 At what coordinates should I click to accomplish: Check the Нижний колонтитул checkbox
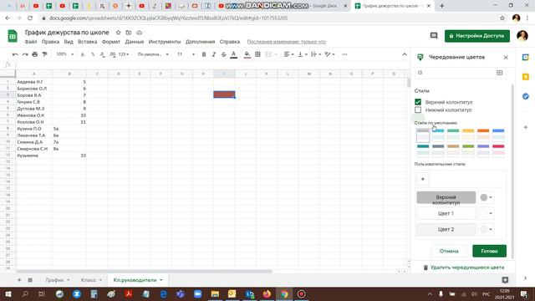[418, 110]
